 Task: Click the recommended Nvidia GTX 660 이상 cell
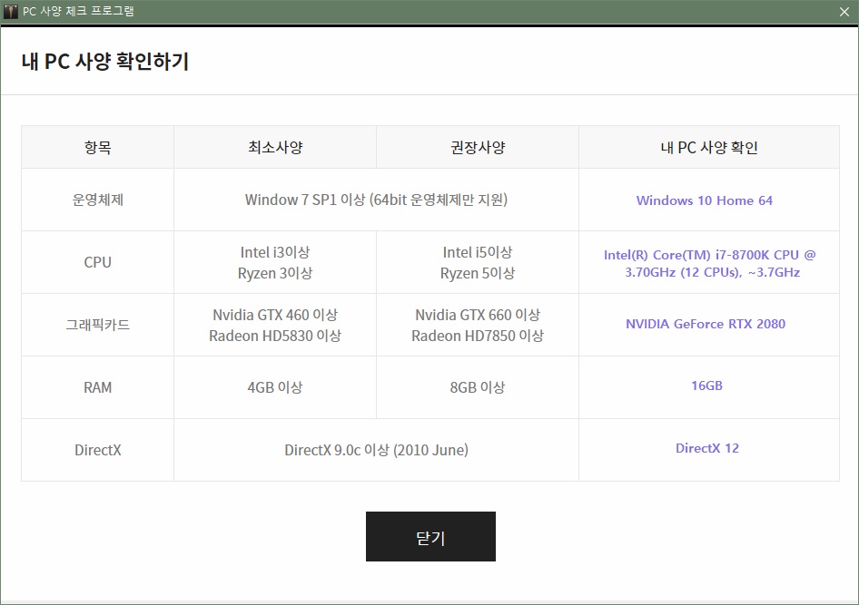coord(478,316)
